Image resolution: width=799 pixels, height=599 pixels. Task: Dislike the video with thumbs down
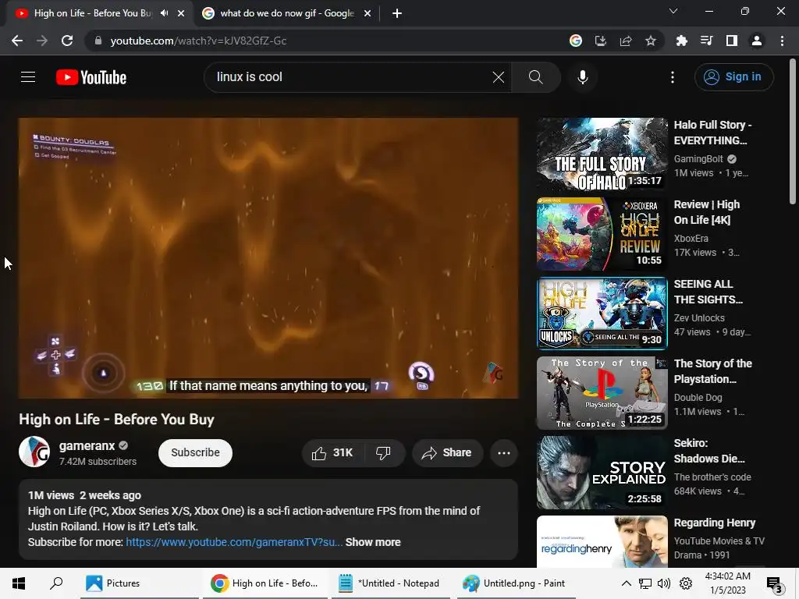(x=383, y=453)
